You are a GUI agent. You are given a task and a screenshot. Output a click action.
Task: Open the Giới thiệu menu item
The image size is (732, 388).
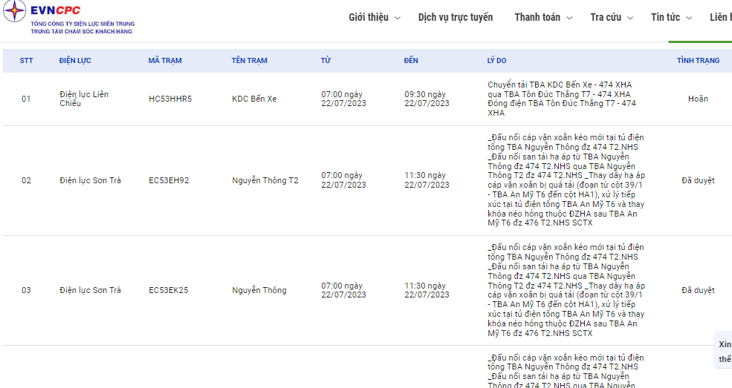click(369, 17)
